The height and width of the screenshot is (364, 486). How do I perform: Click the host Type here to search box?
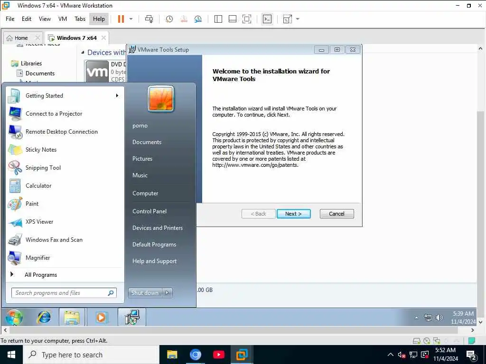pyautogui.click(x=91, y=355)
